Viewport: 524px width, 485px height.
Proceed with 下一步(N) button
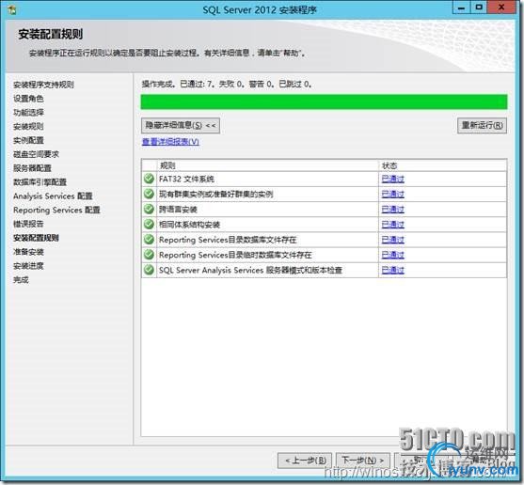coord(362,461)
